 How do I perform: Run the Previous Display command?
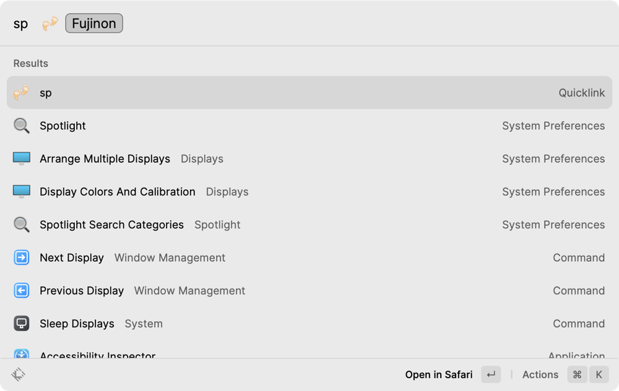(x=309, y=291)
